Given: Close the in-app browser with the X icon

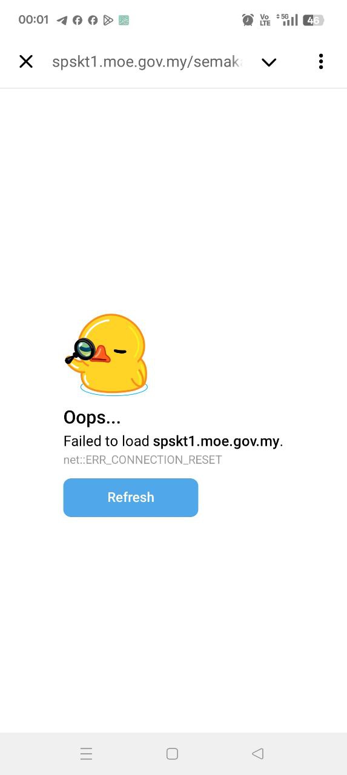Looking at the screenshot, I should click(x=26, y=61).
